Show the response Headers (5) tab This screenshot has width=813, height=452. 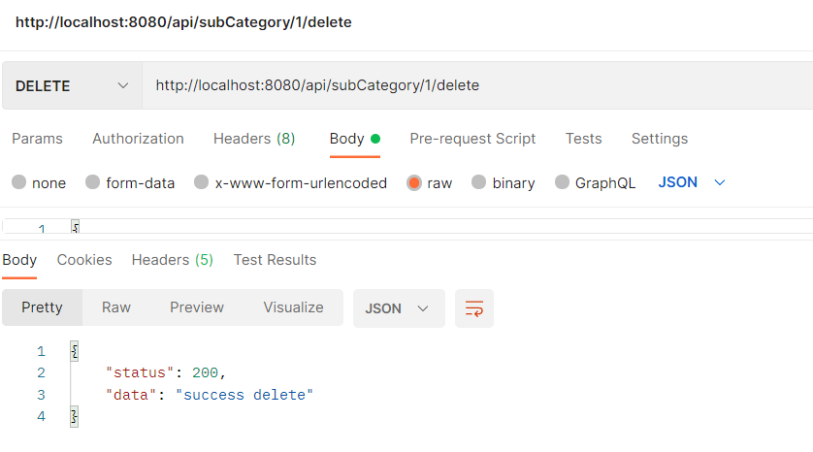(173, 260)
